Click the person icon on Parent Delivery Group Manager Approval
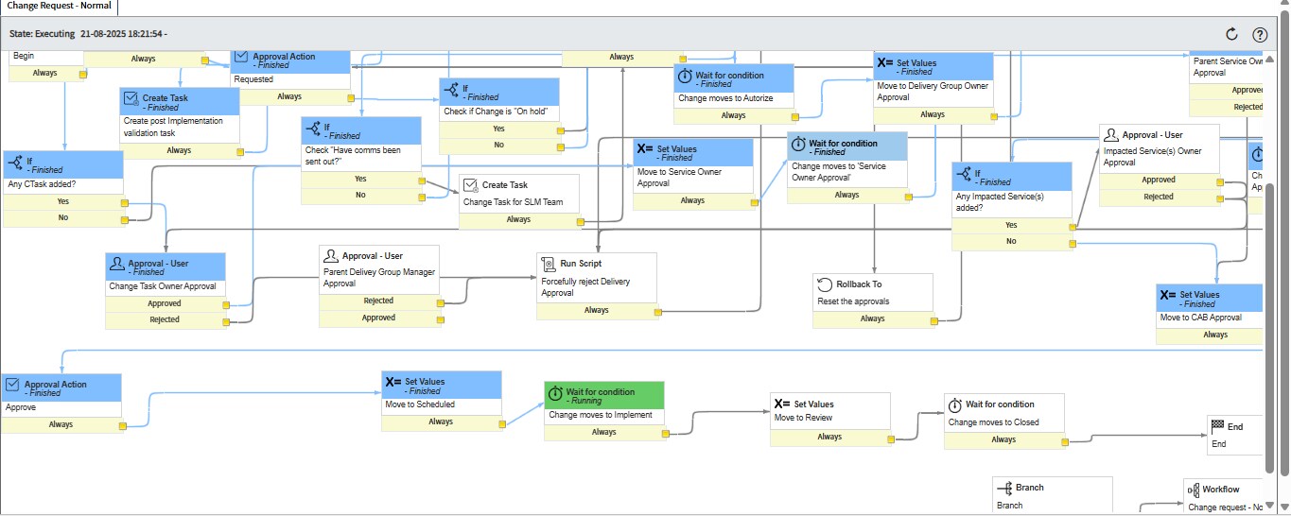 (330, 256)
